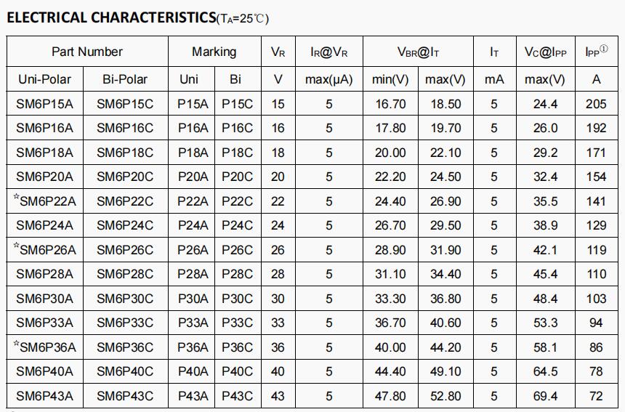Click the 52.80 max breakdown voltage cell
Image resolution: width=625 pixels, height=412 pixels.
[445, 396]
